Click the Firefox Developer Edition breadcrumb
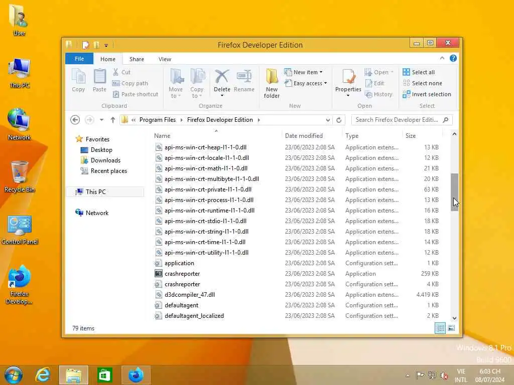This screenshot has height=385, width=514. point(220,120)
